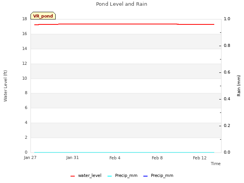Click the 1.0 rain axis tick label
Image resolution: width=244 pixels, height=183 pixels.
coord(227,19)
